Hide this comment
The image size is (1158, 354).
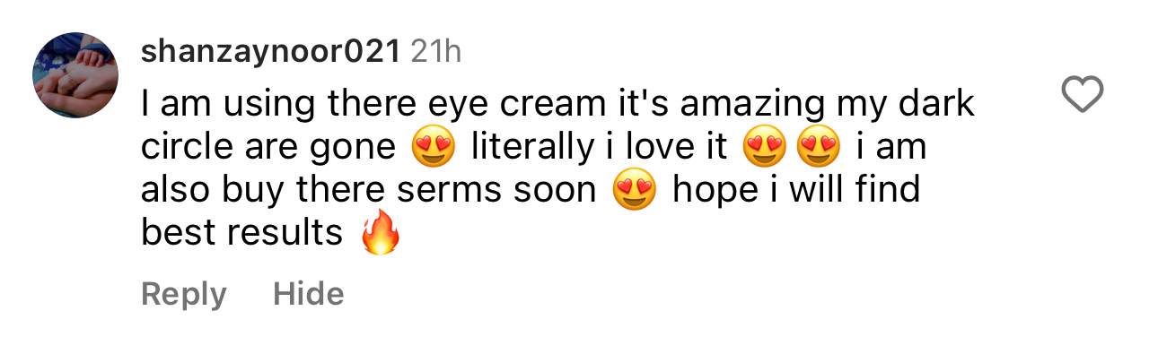pos(309,294)
